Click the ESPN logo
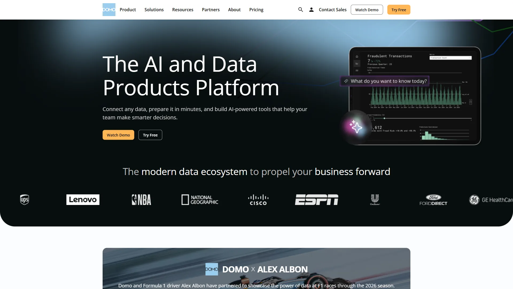The image size is (513, 289). [317, 200]
